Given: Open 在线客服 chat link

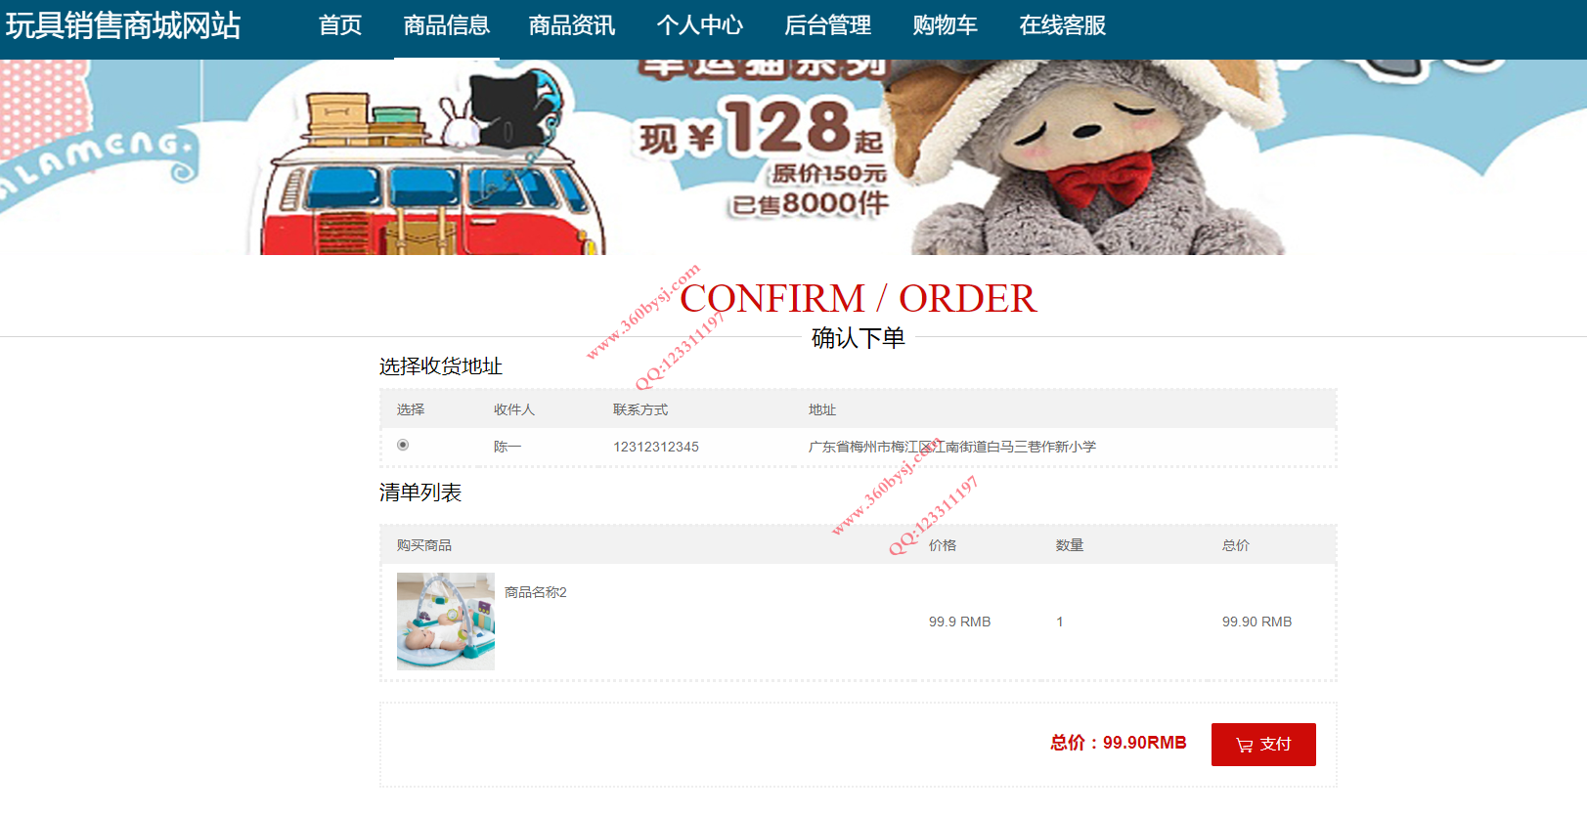Looking at the screenshot, I should coord(1063,25).
